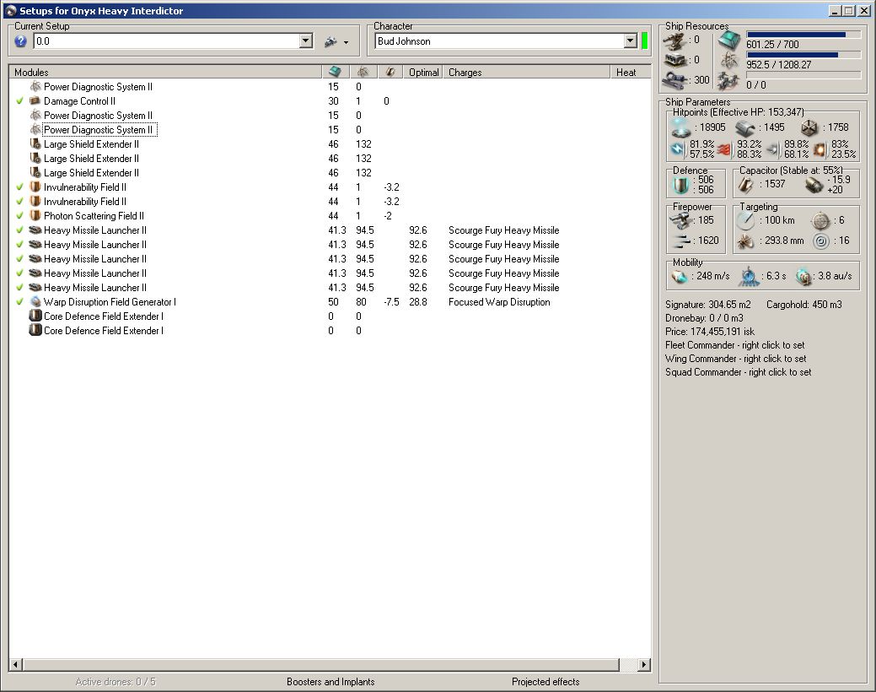Screen dimensions: 876x692
Task: Click the Signature: 304.65 m2 text
Action: [708, 305]
